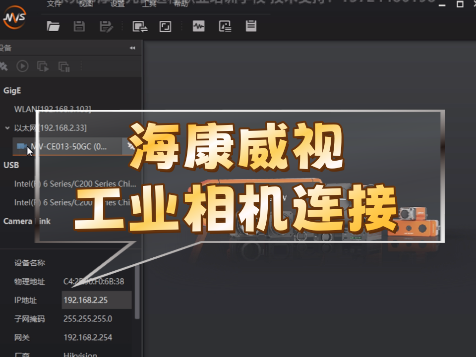Select first Intel 6 Series USB controller
The image size is (476, 357).
coord(74,183)
